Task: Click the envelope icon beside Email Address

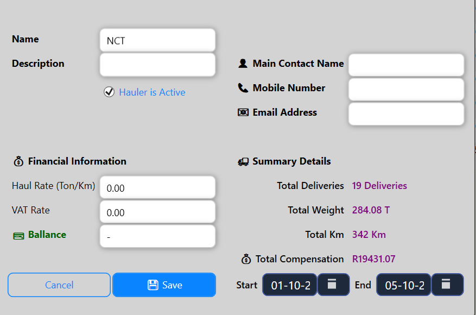Action: [243, 112]
